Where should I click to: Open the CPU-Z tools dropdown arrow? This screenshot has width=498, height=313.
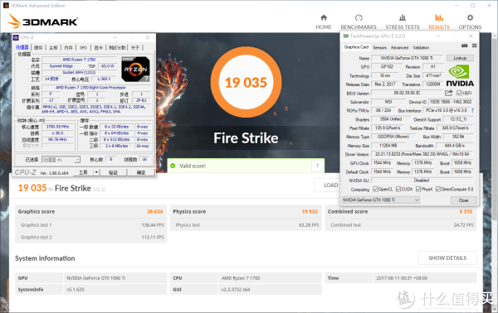[x=96, y=172]
